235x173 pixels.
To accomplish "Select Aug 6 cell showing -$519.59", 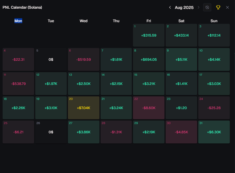I will point(84,59).
